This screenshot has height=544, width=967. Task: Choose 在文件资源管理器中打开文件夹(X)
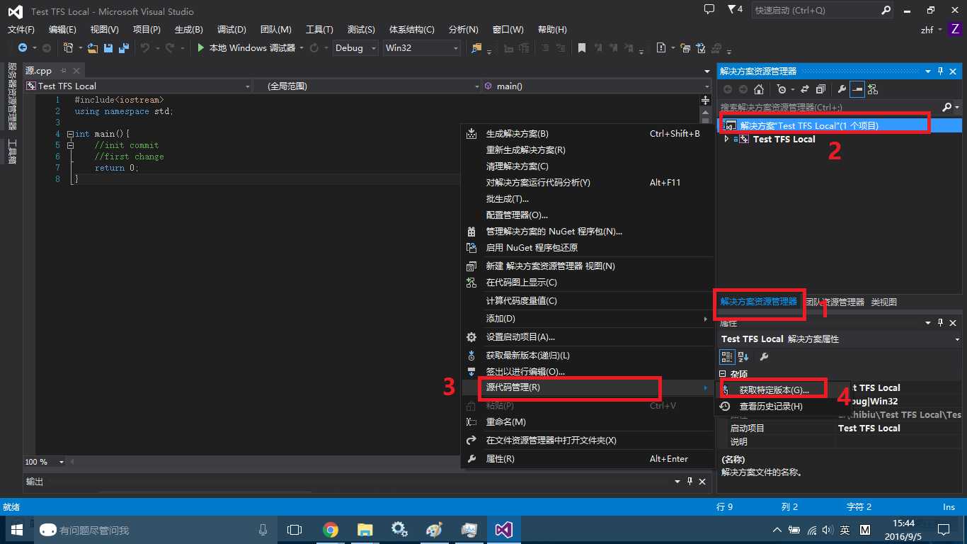coord(587,441)
